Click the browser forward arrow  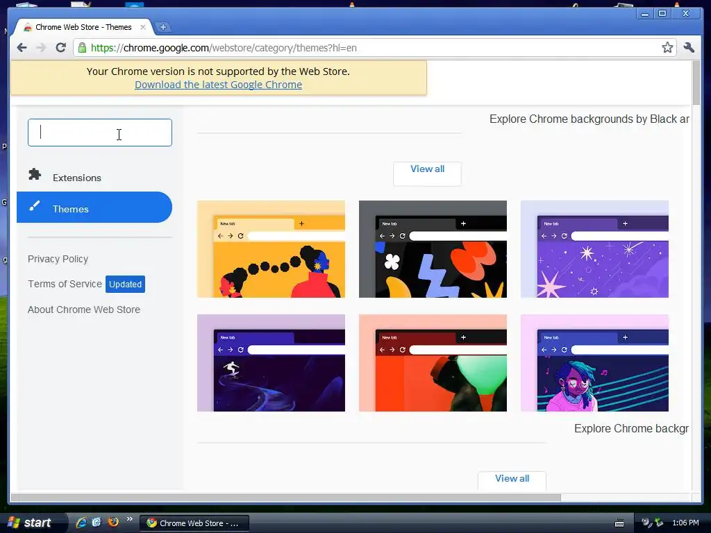[41, 48]
